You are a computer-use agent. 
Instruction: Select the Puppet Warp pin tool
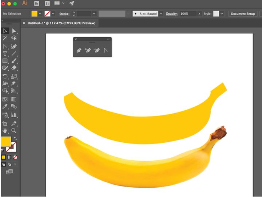click(x=14, y=83)
